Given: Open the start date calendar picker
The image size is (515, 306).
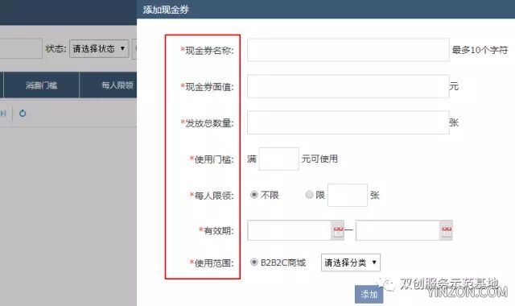Looking at the screenshot, I should point(338,231).
